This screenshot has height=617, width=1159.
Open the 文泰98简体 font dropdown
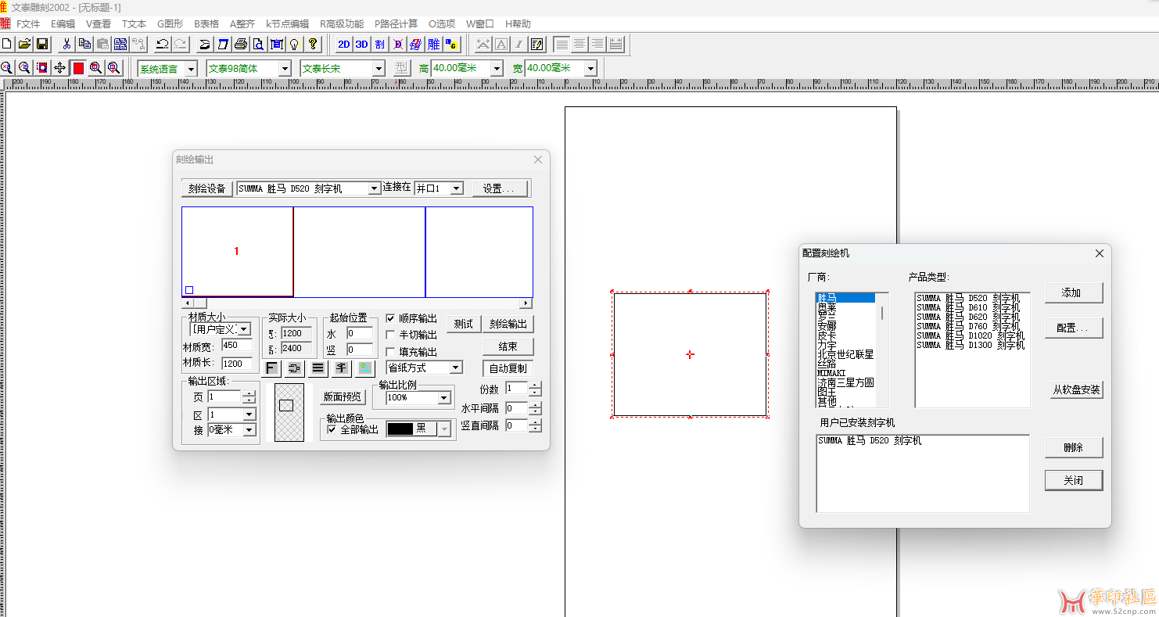tap(285, 69)
